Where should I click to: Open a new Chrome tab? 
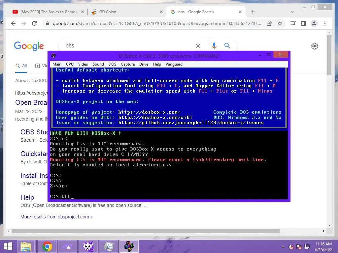pyautogui.click(x=253, y=12)
